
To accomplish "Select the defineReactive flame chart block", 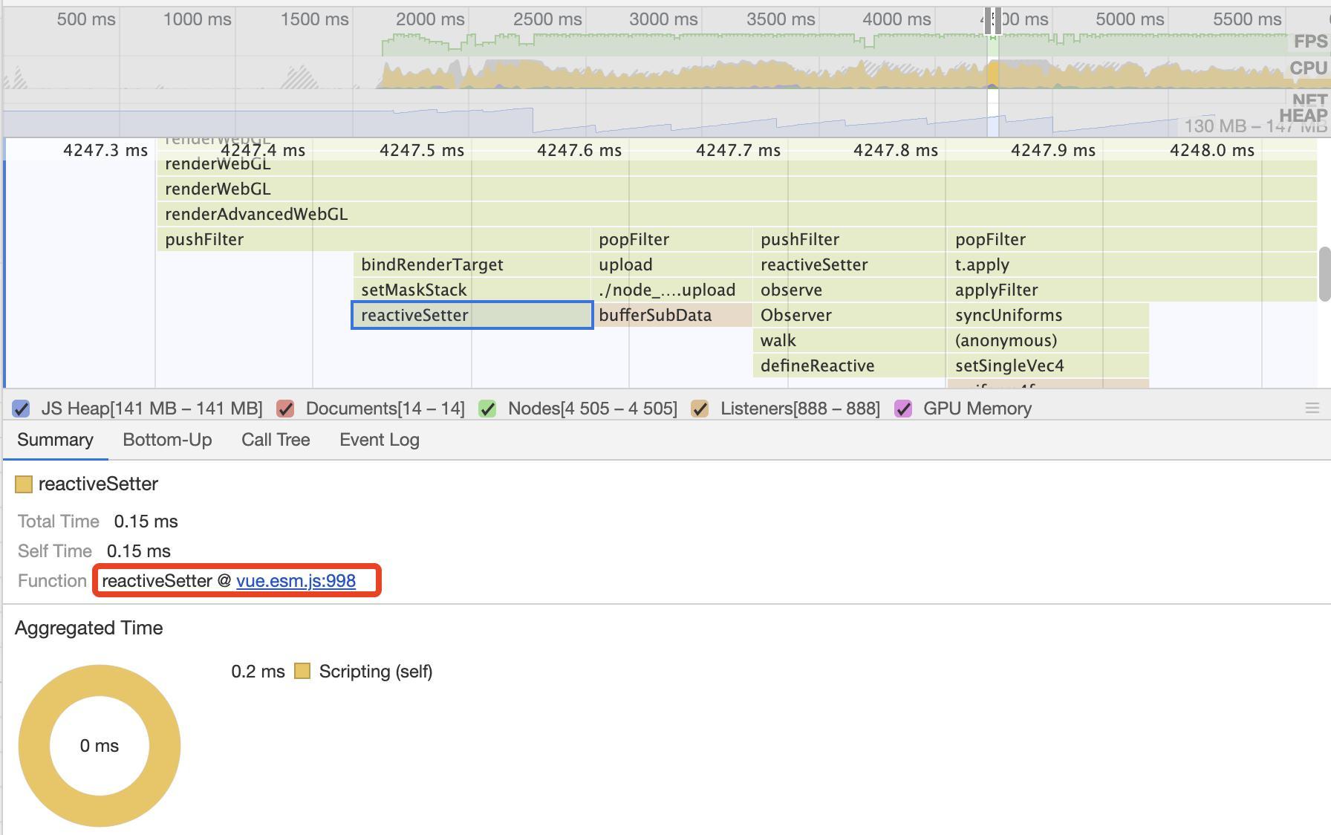I will pos(848,365).
